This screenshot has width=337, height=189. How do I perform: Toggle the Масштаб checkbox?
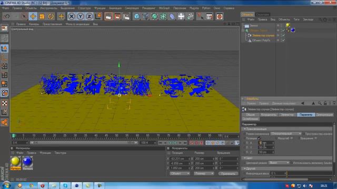(x=292, y=139)
